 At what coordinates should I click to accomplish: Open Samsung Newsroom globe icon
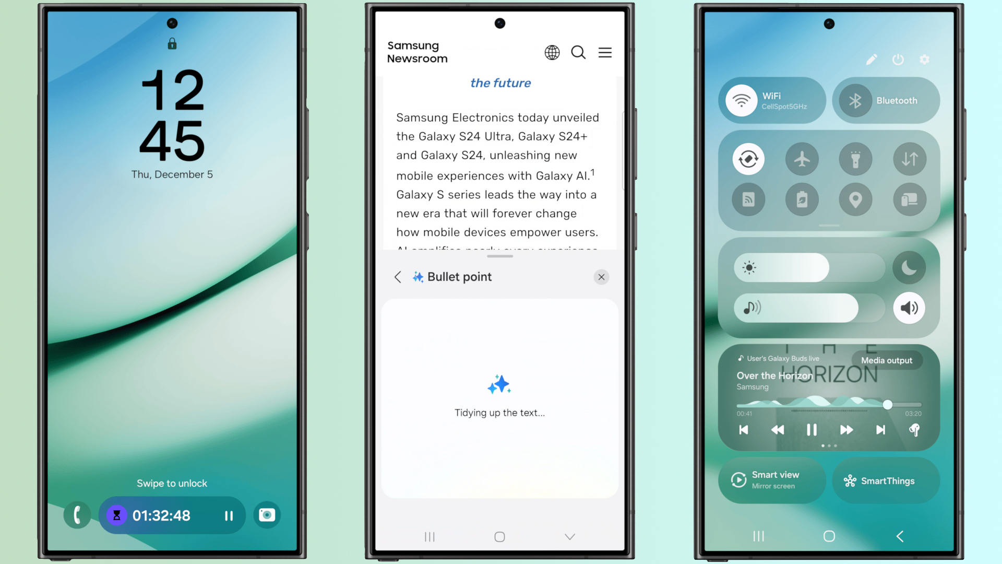point(553,52)
